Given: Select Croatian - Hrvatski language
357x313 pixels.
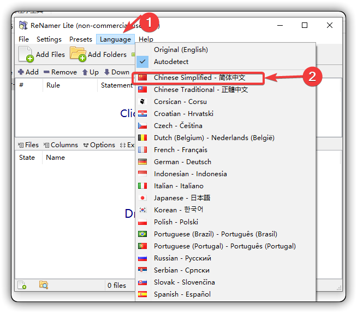Looking at the screenshot, I should pos(225,114).
